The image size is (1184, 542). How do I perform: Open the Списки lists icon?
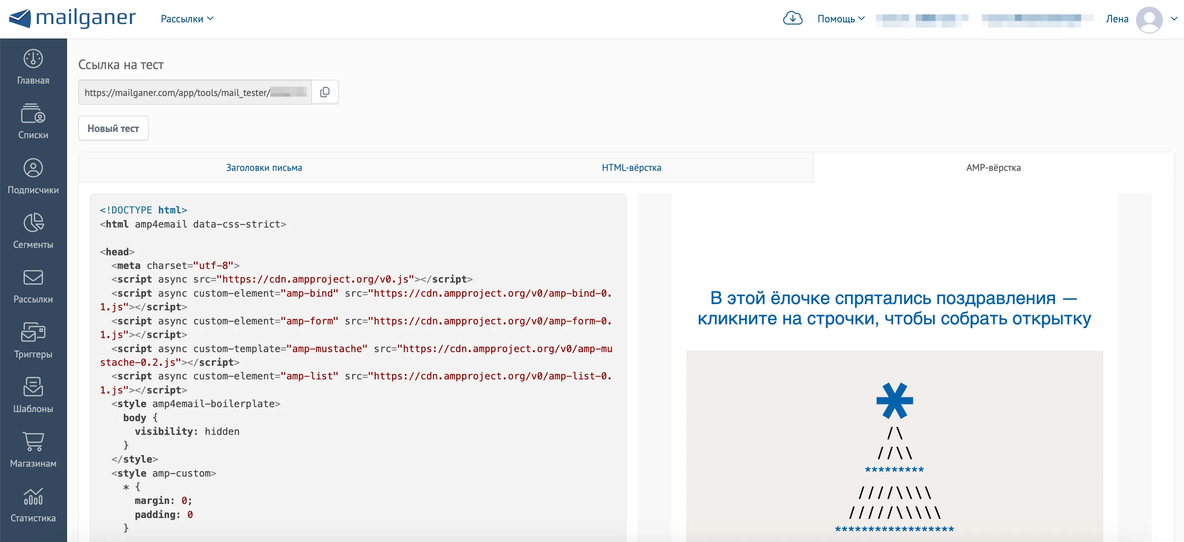33,113
